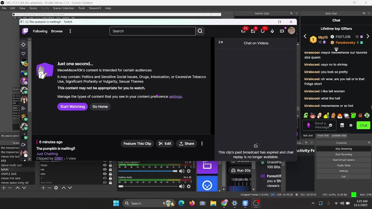Click the add-friends icon in Twitch sidebar
This screenshot has width=372, height=209.
pyautogui.click(x=24, y=108)
